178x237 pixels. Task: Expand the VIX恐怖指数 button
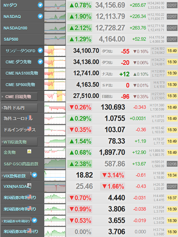click(x=16, y=176)
